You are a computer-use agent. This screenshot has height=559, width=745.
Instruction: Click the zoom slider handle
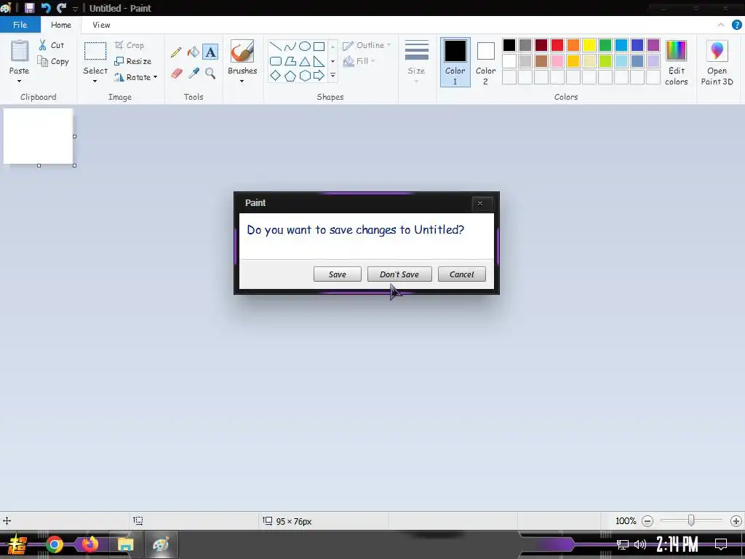click(x=691, y=521)
